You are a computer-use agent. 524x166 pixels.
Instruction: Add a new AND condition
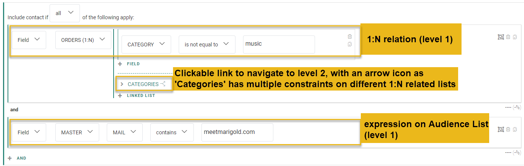click(x=17, y=158)
